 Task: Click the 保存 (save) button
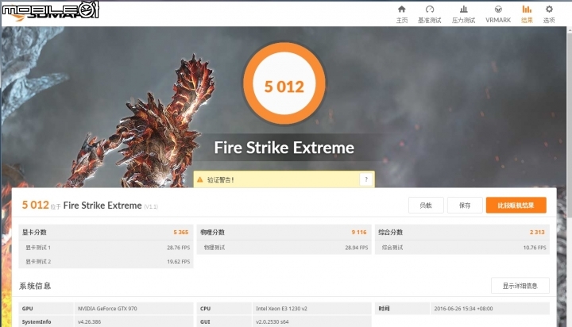465,206
